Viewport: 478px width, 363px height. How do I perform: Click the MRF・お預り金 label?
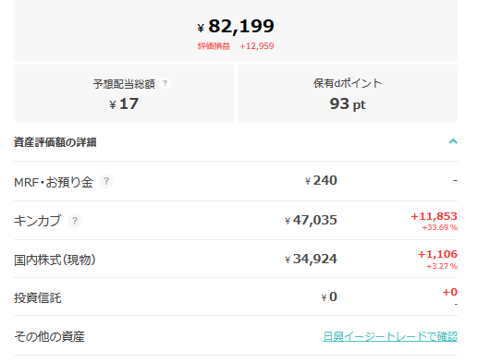click(x=54, y=182)
